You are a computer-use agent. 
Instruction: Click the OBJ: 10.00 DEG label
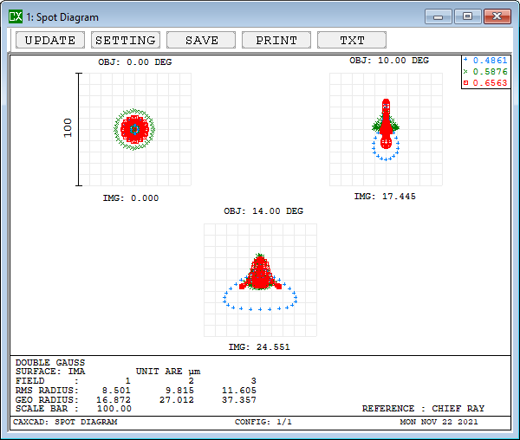[x=389, y=61]
